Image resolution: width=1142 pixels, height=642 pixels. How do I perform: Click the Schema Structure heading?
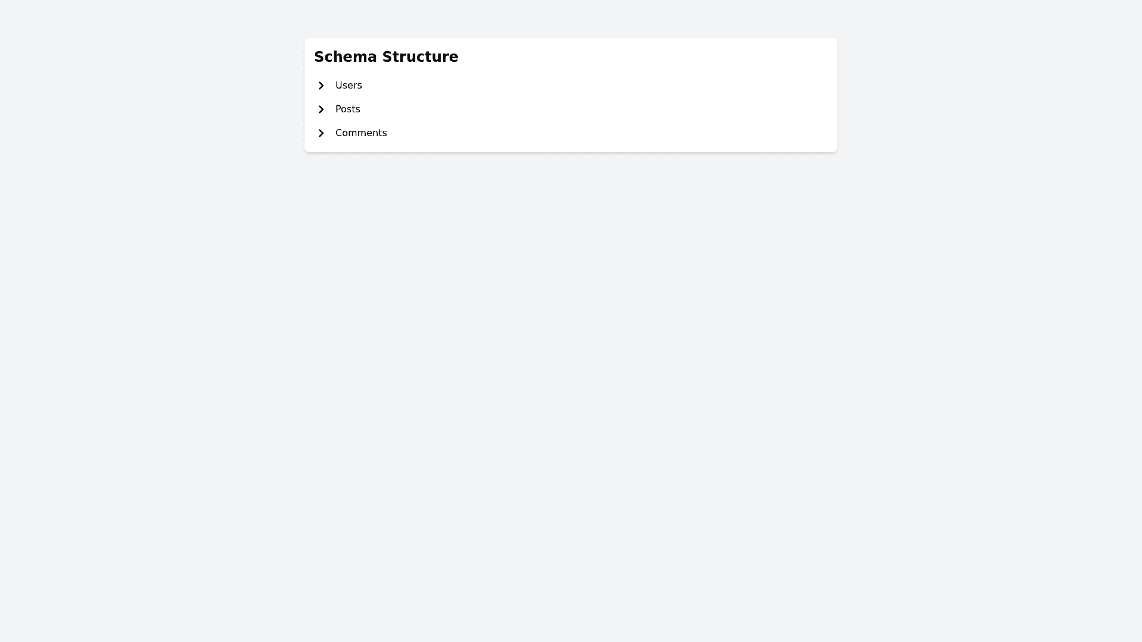tap(386, 57)
